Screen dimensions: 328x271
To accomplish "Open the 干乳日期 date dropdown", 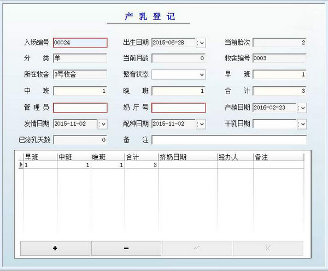I will pyautogui.click(x=302, y=124).
